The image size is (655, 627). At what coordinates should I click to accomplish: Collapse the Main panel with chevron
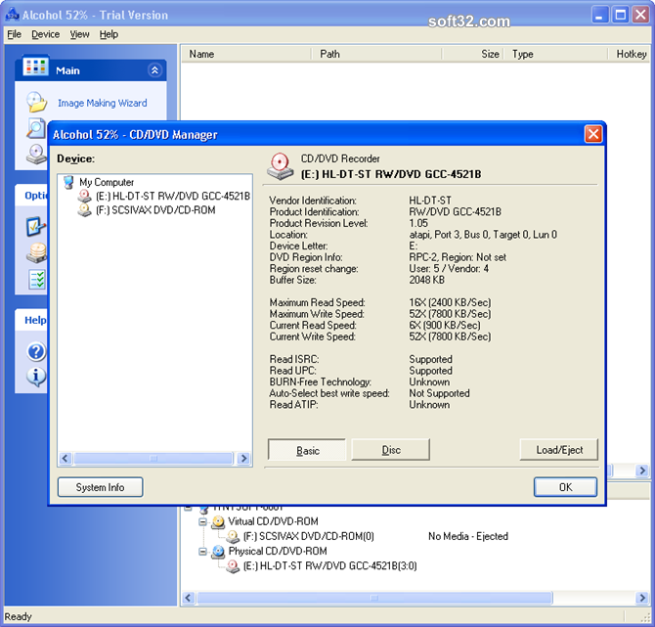154,70
